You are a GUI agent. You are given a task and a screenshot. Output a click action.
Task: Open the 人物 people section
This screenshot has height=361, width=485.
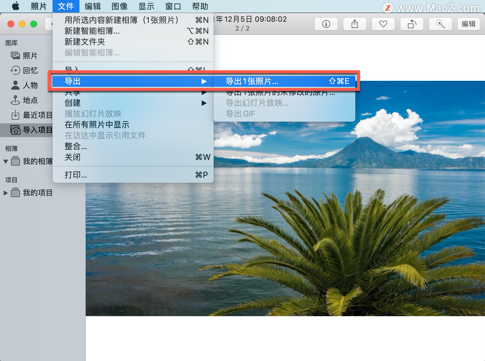point(30,85)
